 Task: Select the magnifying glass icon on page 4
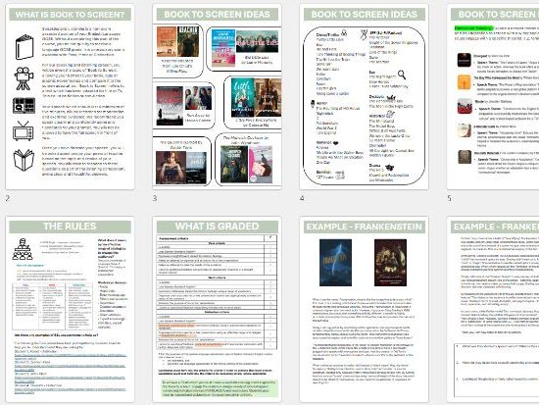pos(402,75)
